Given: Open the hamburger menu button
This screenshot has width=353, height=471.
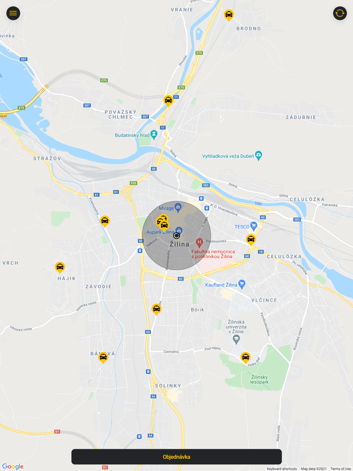Looking at the screenshot, I should click(x=13, y=13).
